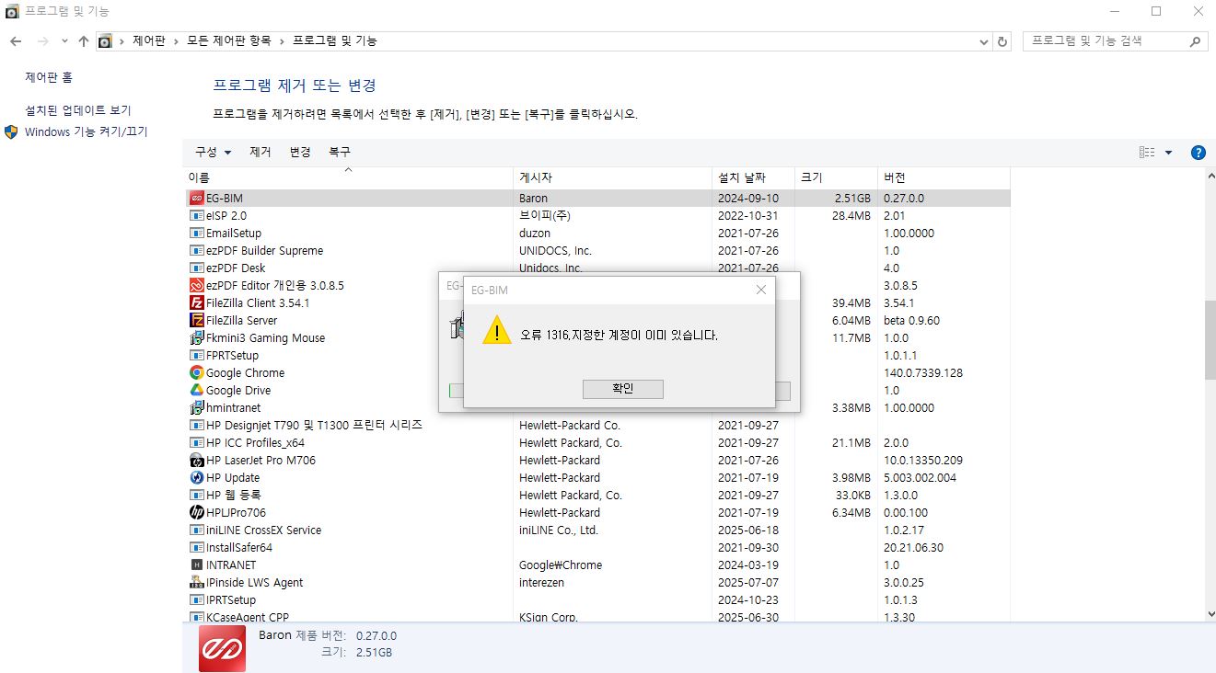Image resolution: width=1216 pixels, height=673 pixels.
Task: Click the FileZilla Client 3.54.1 icon
Action: 196,302
